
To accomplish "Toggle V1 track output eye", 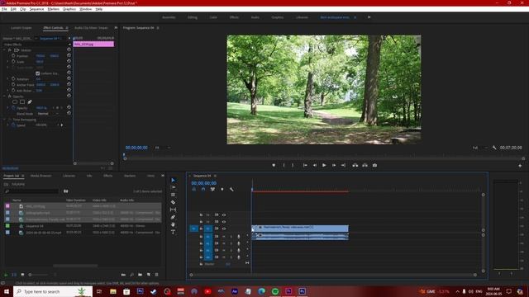I will 224,229.
